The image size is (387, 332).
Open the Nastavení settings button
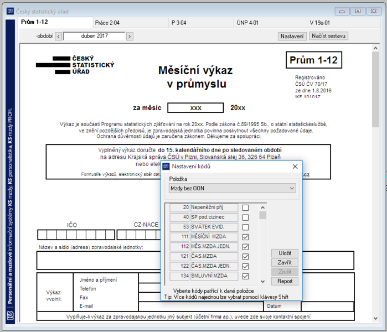coord(292,37)
